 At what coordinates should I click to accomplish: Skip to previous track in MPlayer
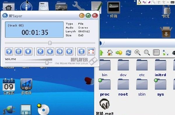(41, 51)
